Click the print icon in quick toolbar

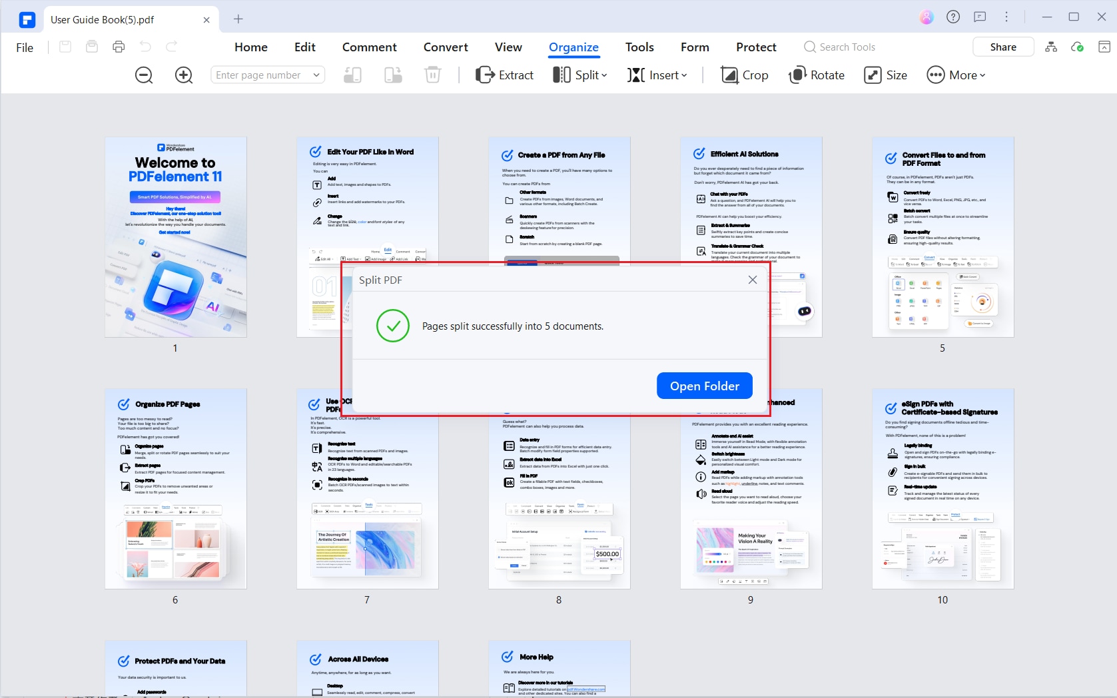[119, 47]
